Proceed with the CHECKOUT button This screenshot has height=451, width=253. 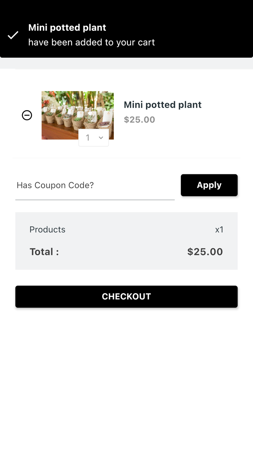[126, 297]
